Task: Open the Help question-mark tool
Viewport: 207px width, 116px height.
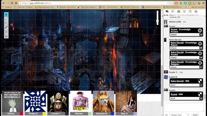Action: click(6, 36)
